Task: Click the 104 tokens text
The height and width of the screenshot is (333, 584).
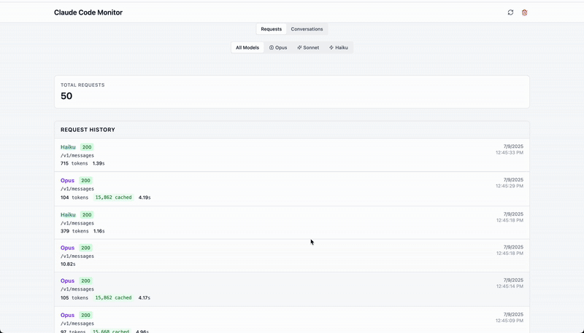Action: click(74, 197)
